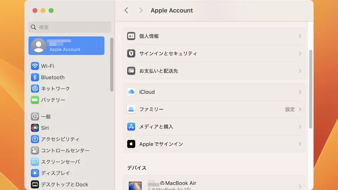Expand the 個人情報 row chevron
This screenshot has width=338, height=190.
(x=300, y=36)
